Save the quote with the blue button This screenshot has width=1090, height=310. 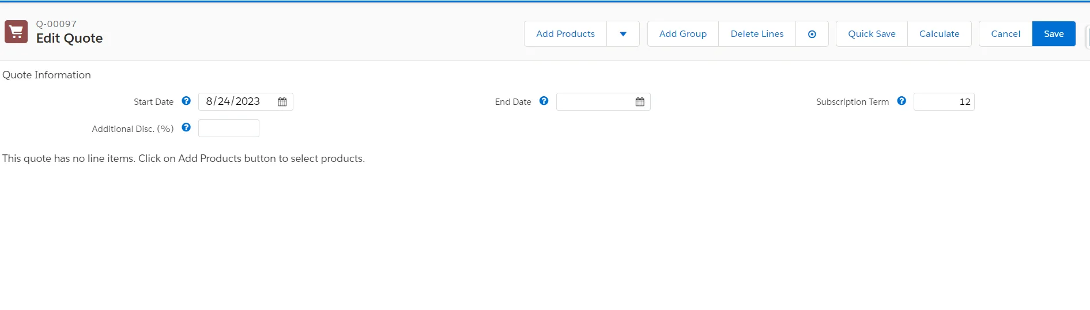pos(1053,34)
